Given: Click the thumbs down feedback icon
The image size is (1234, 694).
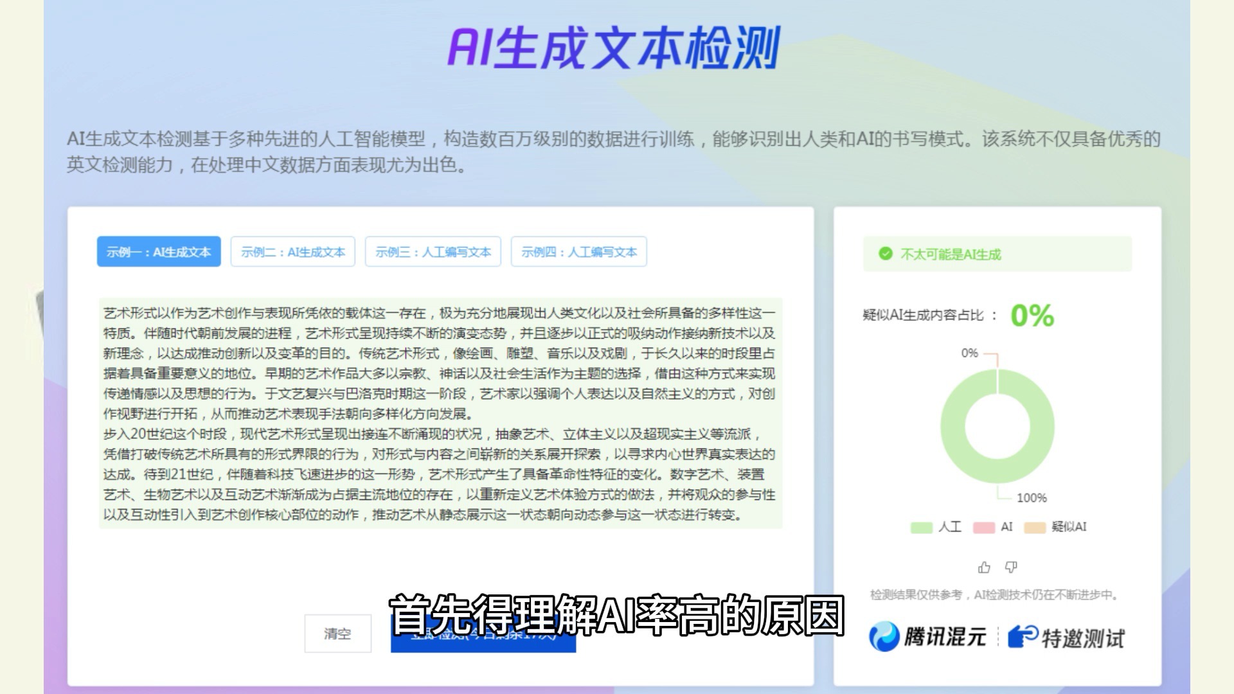Looking at the screenshot, I should point(1011,567).
